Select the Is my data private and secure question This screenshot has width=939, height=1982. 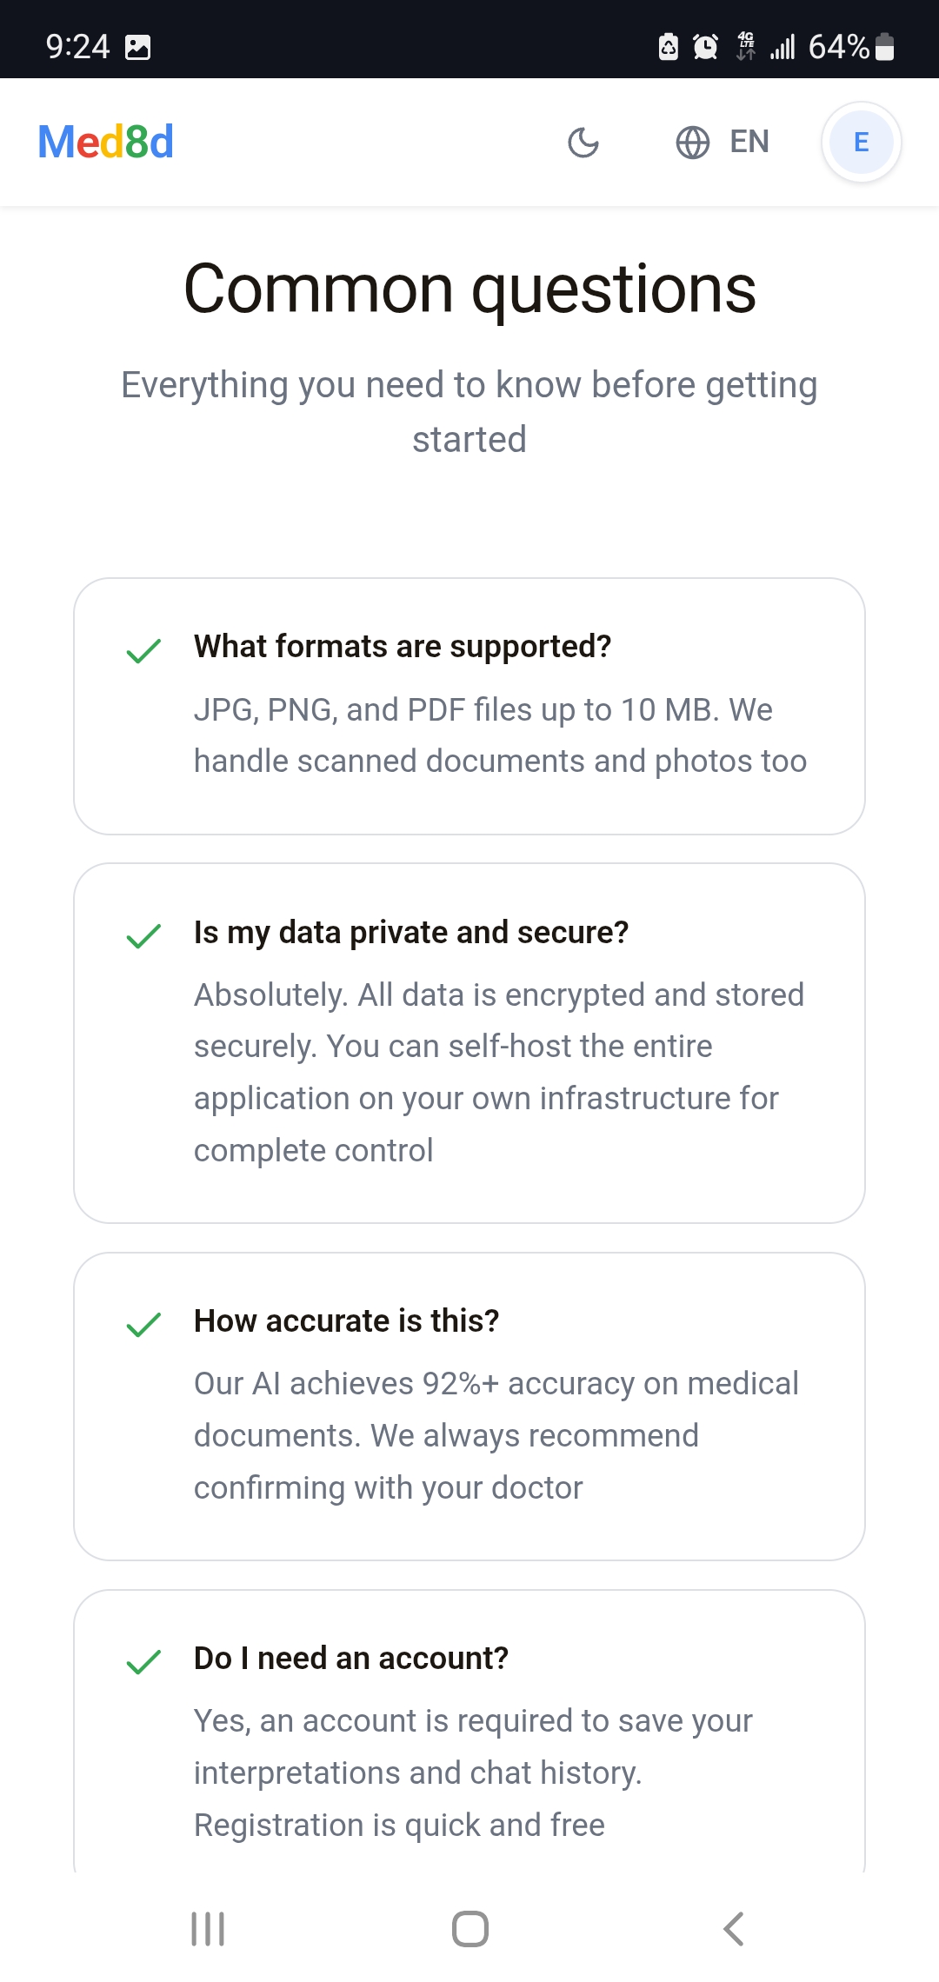click(x=410, y=933)
